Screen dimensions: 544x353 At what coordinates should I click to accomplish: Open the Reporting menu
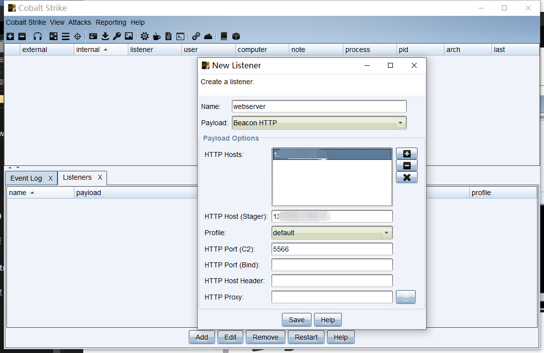[x=111, y=22]
